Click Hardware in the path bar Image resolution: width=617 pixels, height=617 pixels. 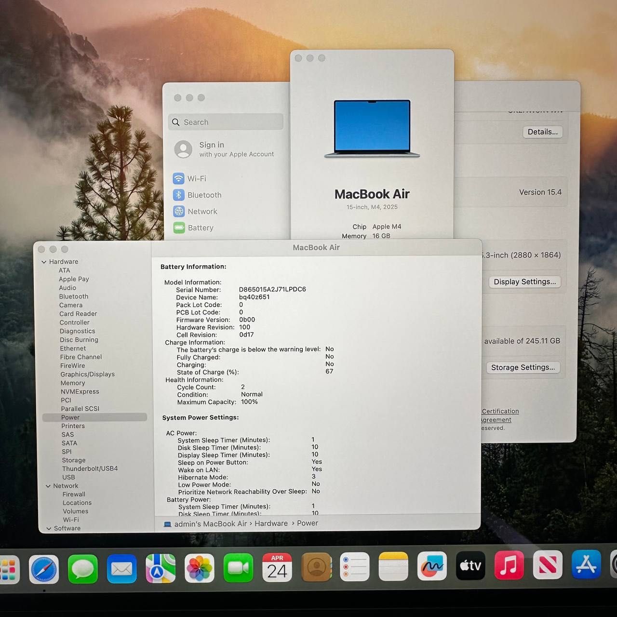pos(271,523)
